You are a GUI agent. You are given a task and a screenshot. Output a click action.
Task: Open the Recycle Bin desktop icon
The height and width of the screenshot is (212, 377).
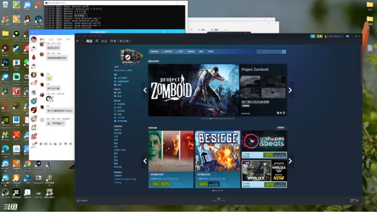click(x=5, y=5)
